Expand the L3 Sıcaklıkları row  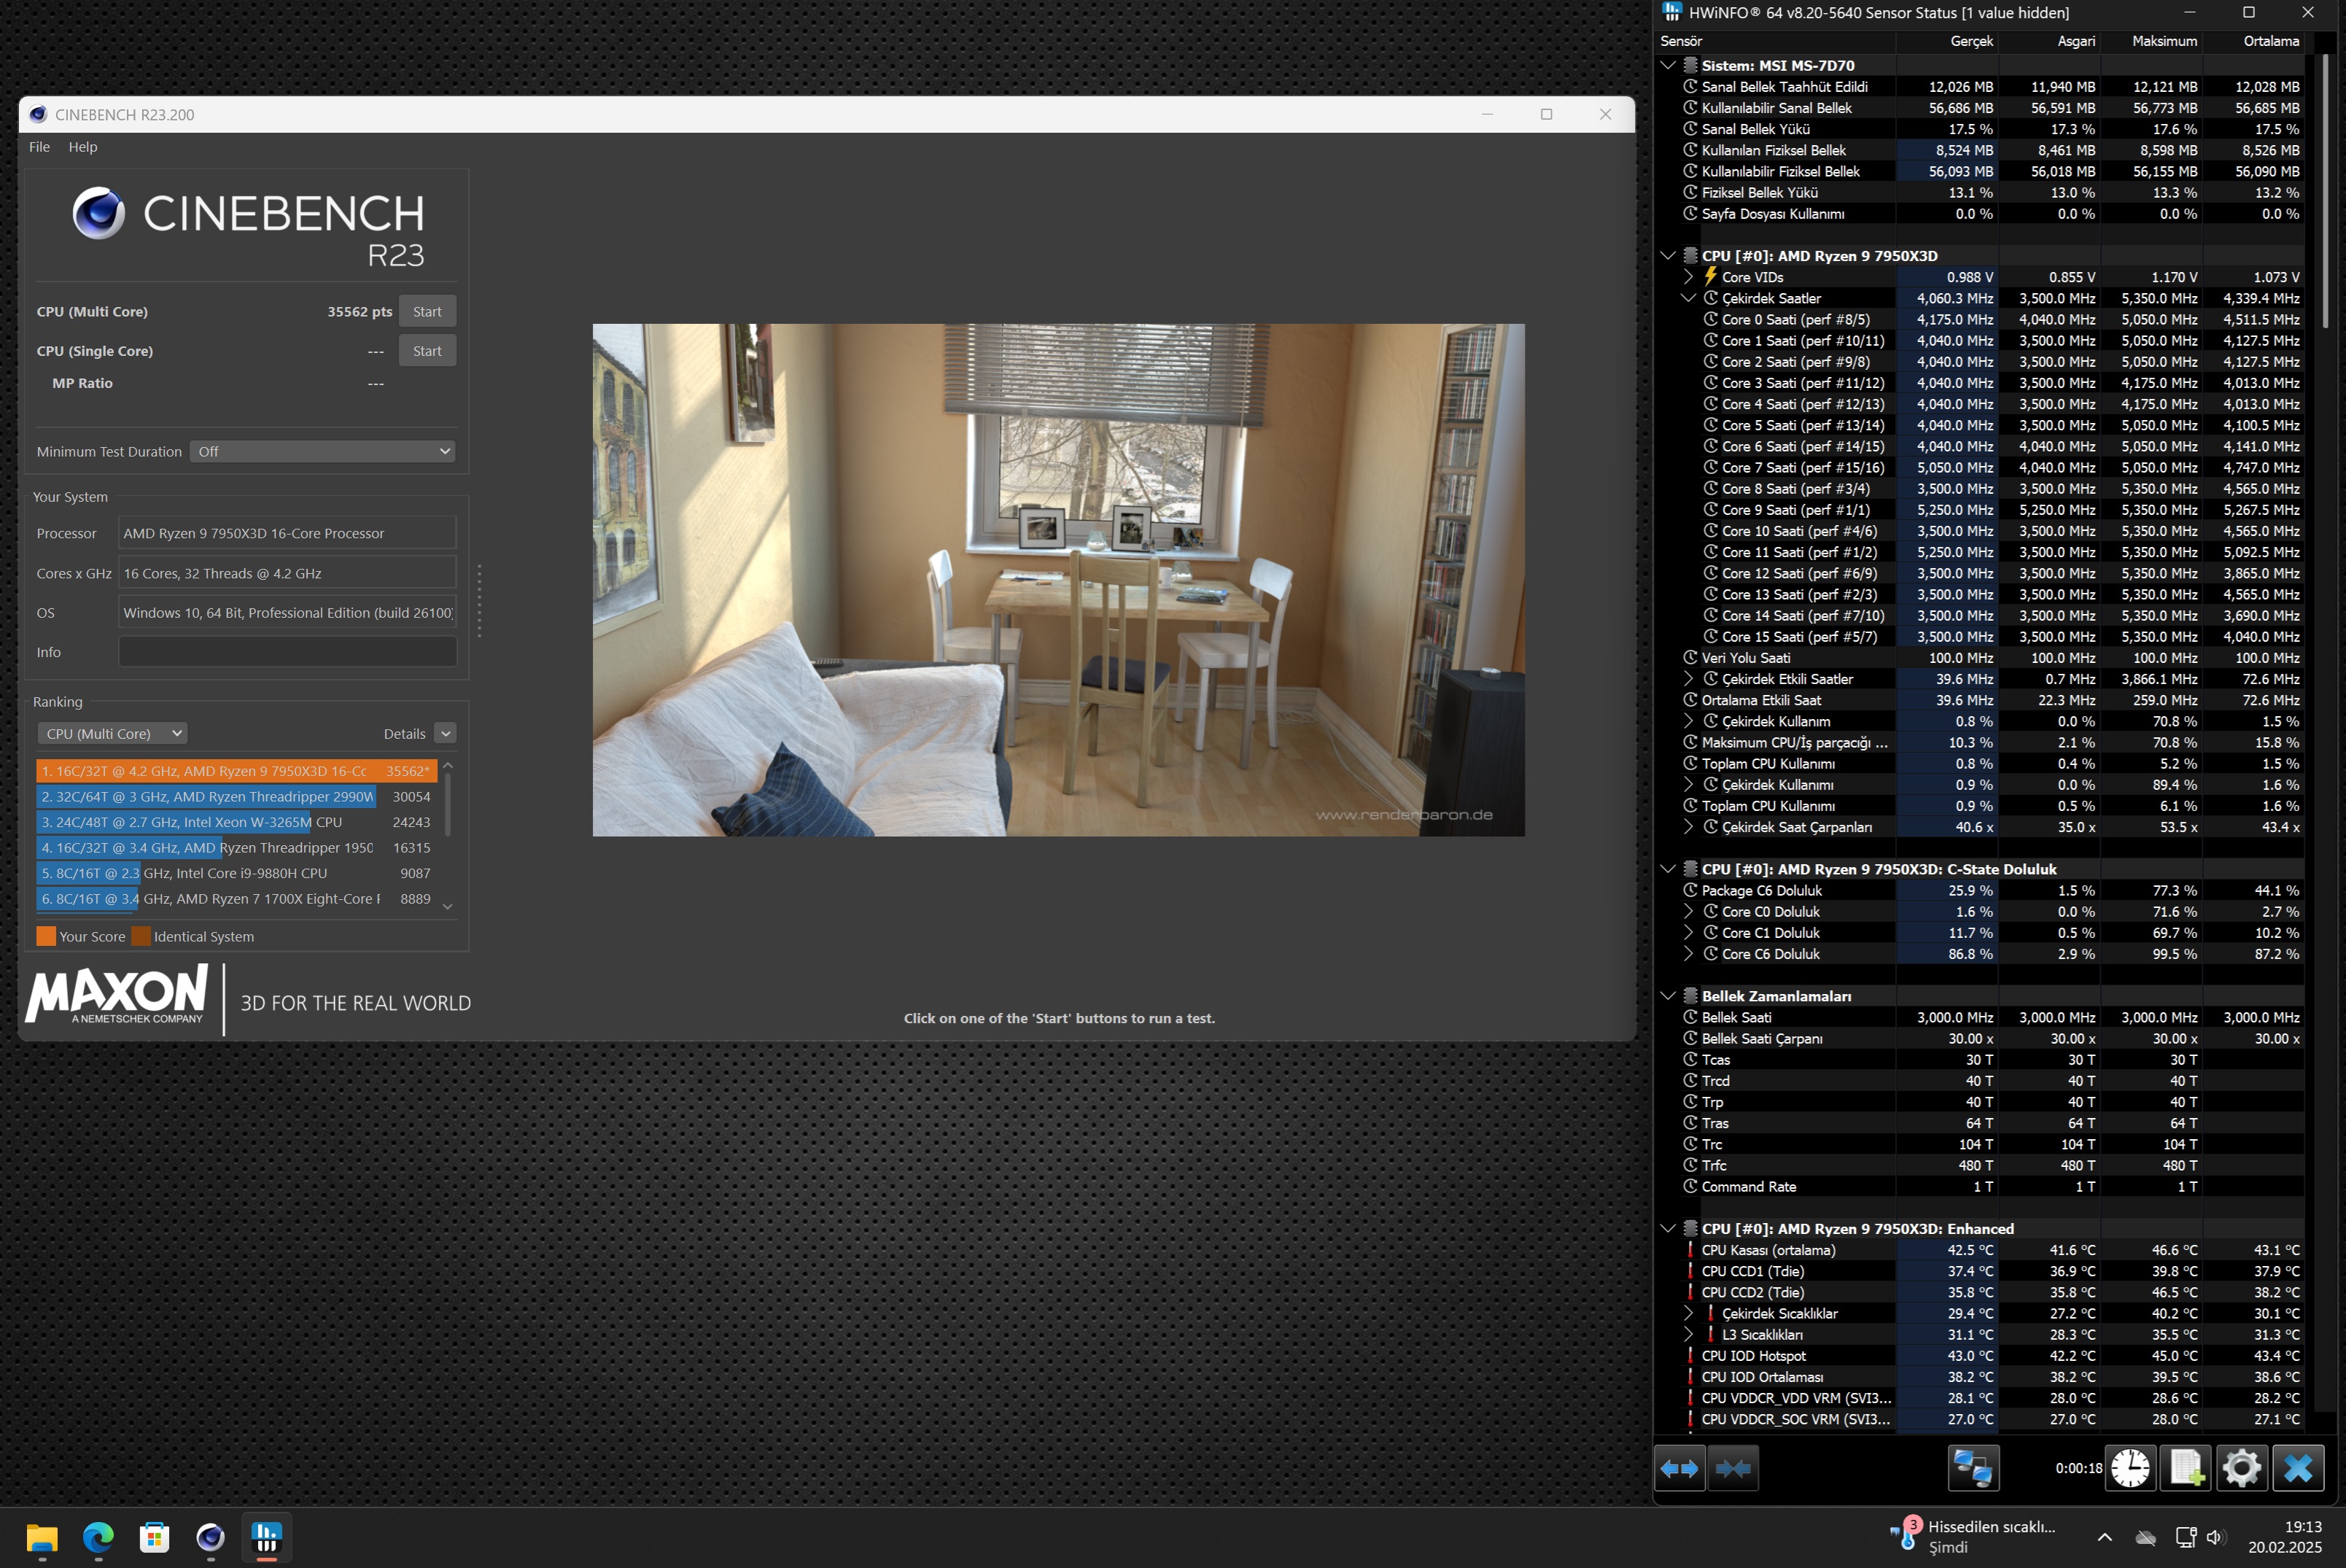point(1688,1334)
